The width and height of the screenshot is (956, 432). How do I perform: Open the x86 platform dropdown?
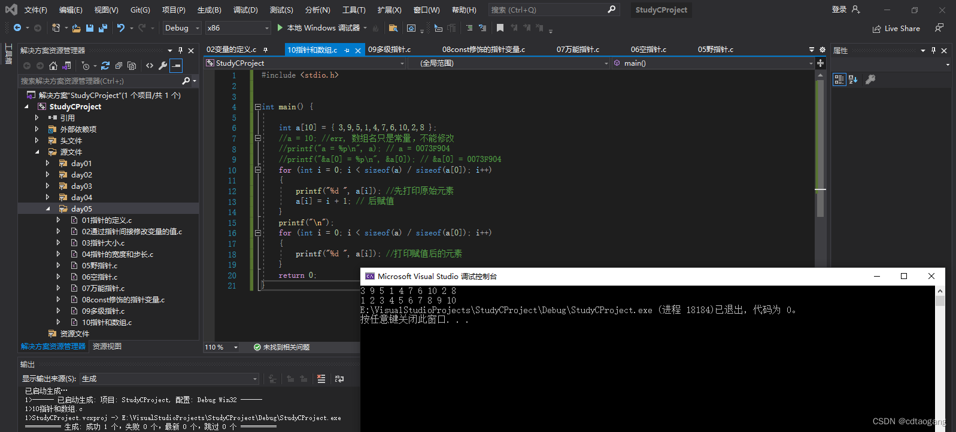pos(238,28)
